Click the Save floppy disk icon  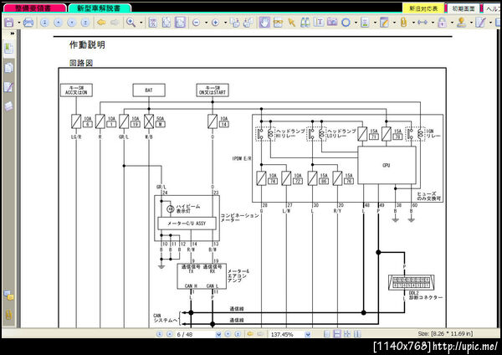tap(9, 23)
